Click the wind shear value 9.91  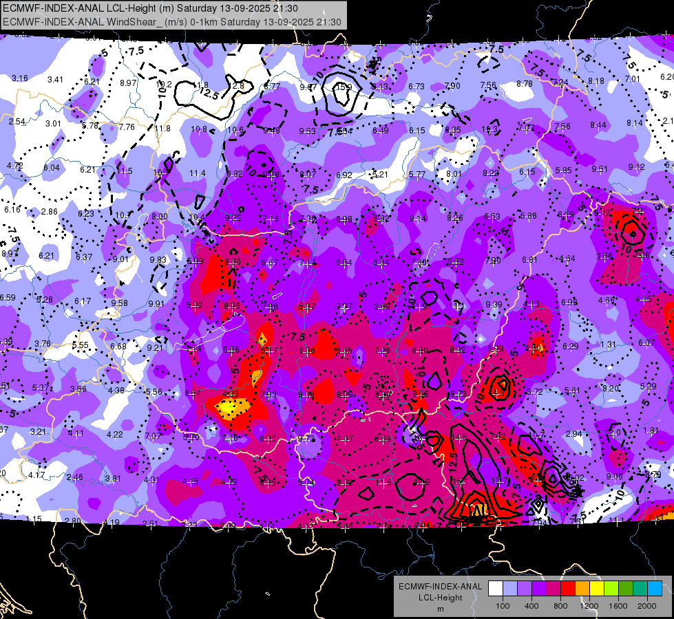156,304
